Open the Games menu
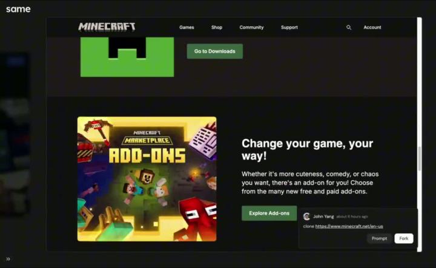The width and height of the screenshot is (436, 268). tap(187, 27)
